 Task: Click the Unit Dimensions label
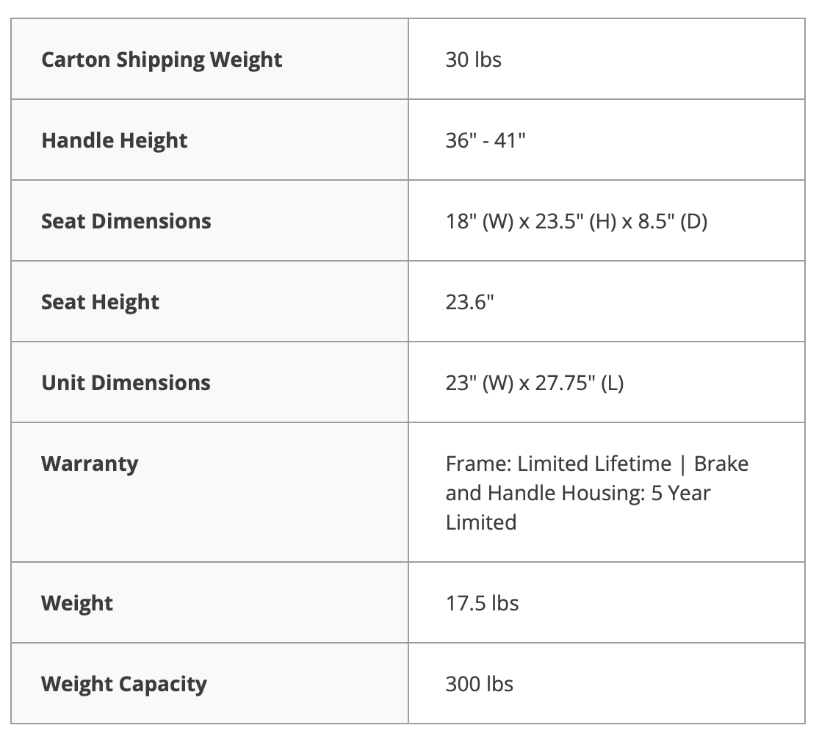click(x=126, y=383)
